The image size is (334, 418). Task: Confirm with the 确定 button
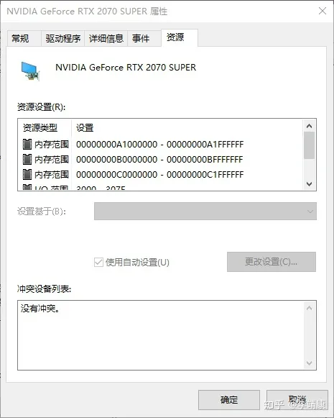[229, 400]
